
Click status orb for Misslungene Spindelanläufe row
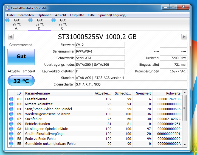tap(11, 129)
